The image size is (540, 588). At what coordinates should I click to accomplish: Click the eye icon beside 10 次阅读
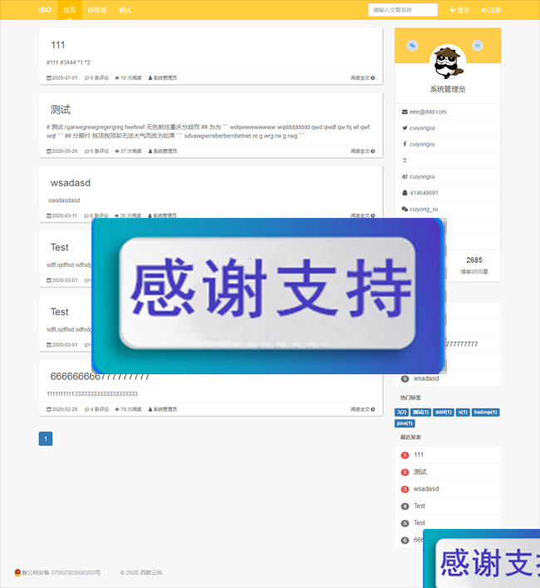click(x=117, y=78)
